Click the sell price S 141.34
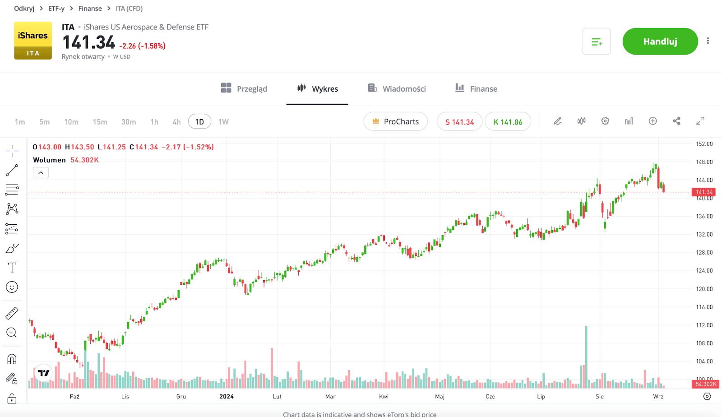Screen dimensions: 722x417 [459, 121]
